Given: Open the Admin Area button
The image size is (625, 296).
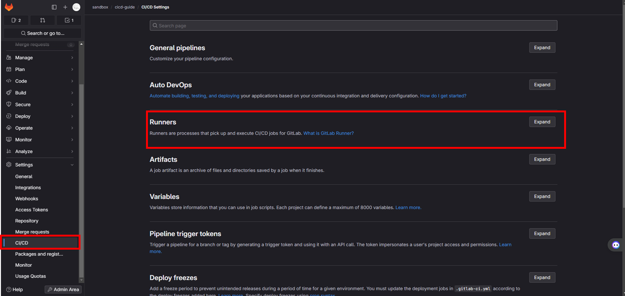Looking at the screenshot, I should [x=63, y=289].
